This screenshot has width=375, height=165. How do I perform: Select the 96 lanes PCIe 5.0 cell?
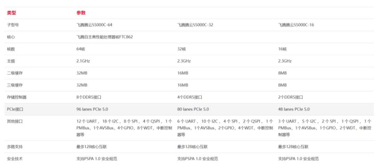[x=92, y=109]
